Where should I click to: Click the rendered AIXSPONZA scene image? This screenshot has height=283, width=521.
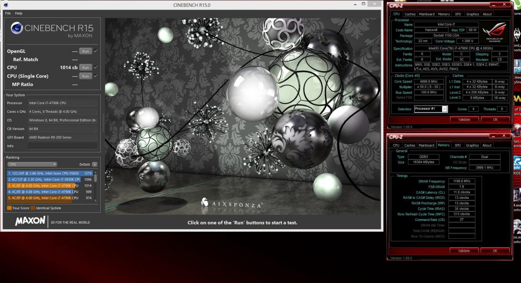click(x=242, y=116)
